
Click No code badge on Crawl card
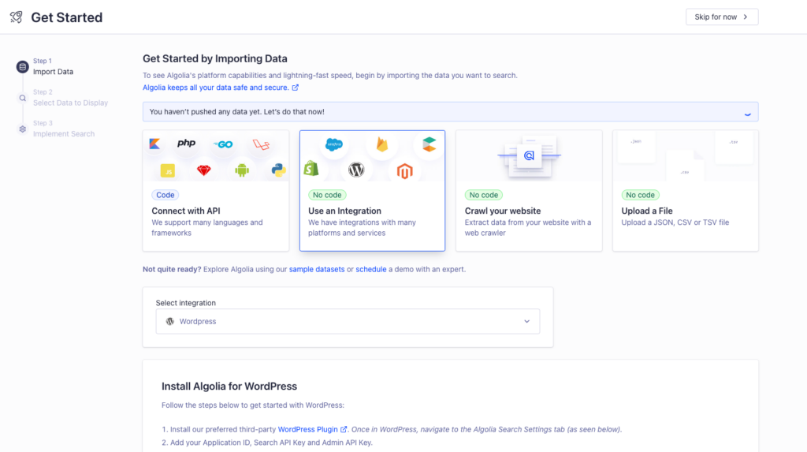point(484,195)
